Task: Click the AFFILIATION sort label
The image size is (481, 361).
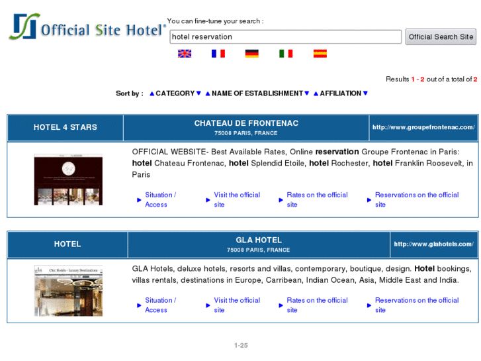Action: (341, 93)
